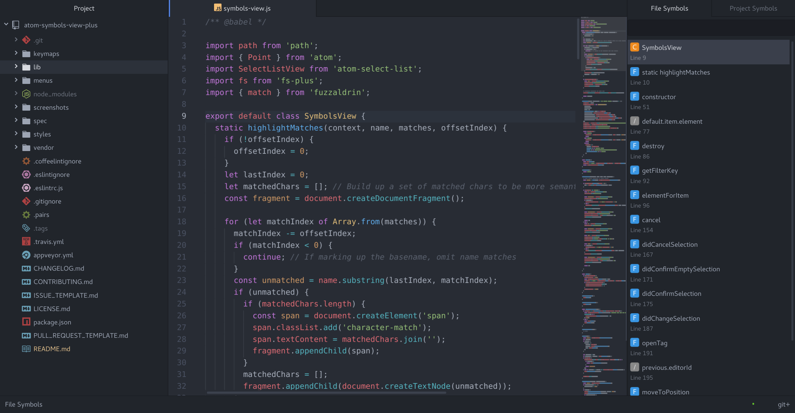Collapse the atom-symbols-view-plus project root
The height and width of the screenshot is (413, 795).
point(6,24)
